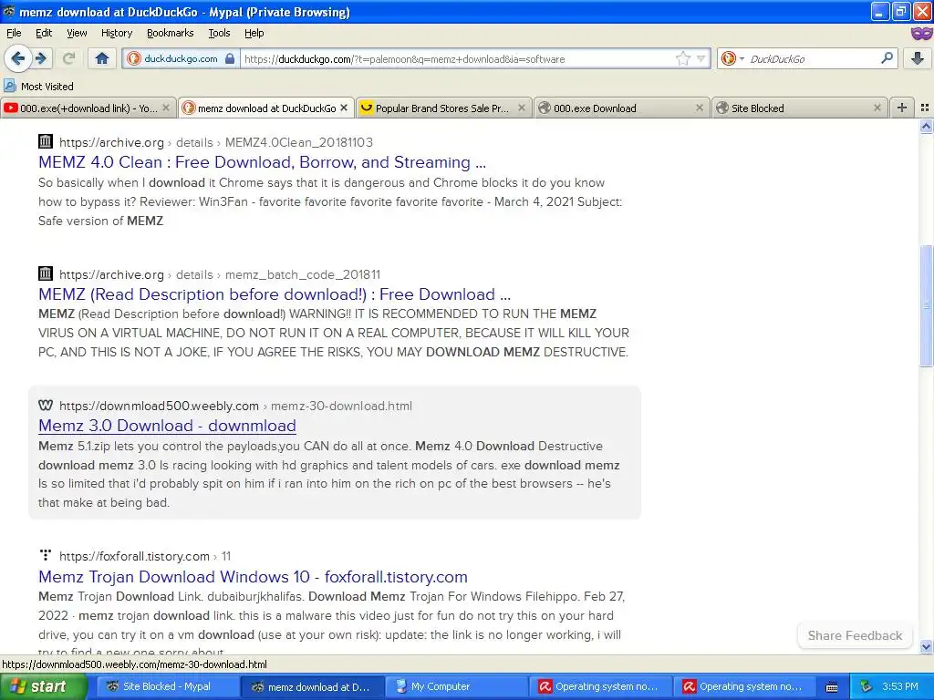934x700 pixels.
Task: Open Memz 3.0 Download - downmload link
Action: point(167,426)
